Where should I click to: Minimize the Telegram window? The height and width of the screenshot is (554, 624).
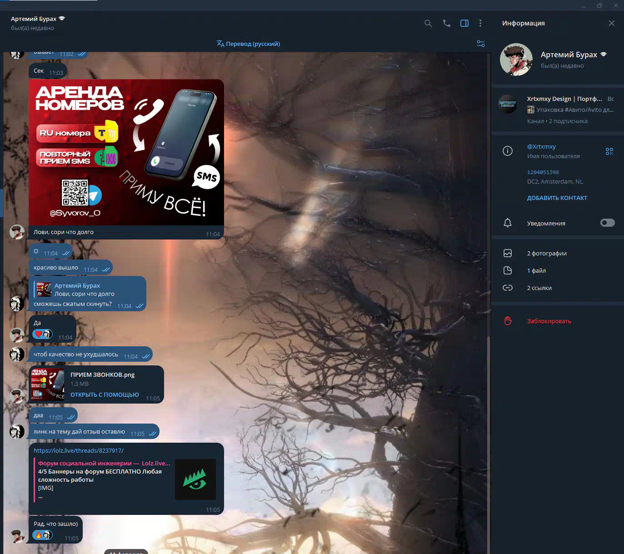pyautogui.click(x=583, y=5)
